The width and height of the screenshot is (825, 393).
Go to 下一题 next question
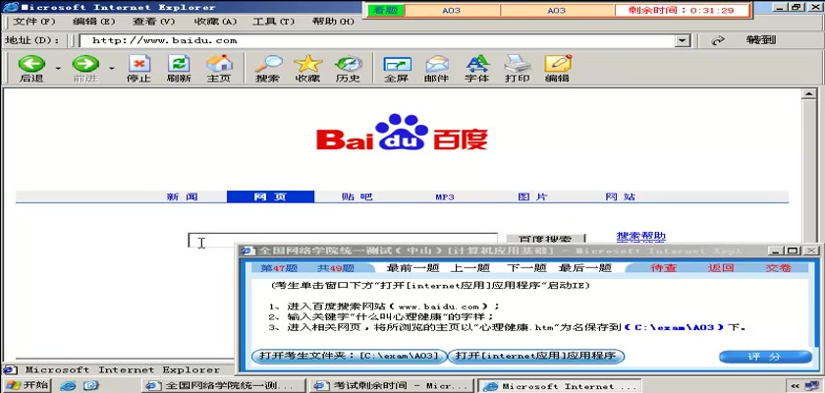point(526,268)
